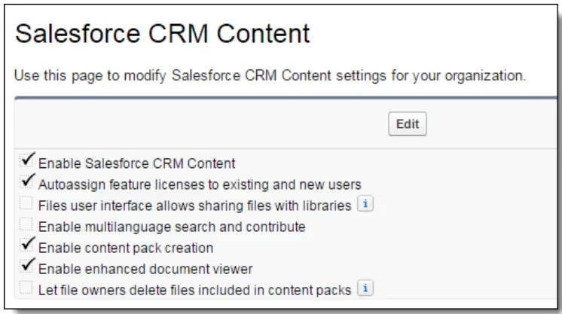Show info icon beside delete files in content packs

368,288
